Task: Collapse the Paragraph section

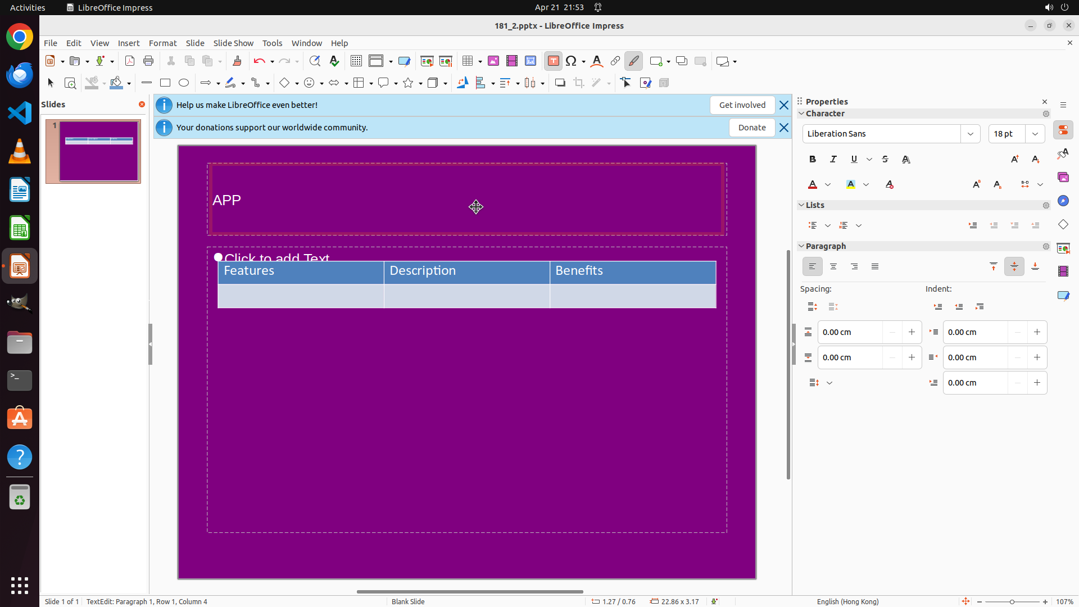Action: coord(801,246)
